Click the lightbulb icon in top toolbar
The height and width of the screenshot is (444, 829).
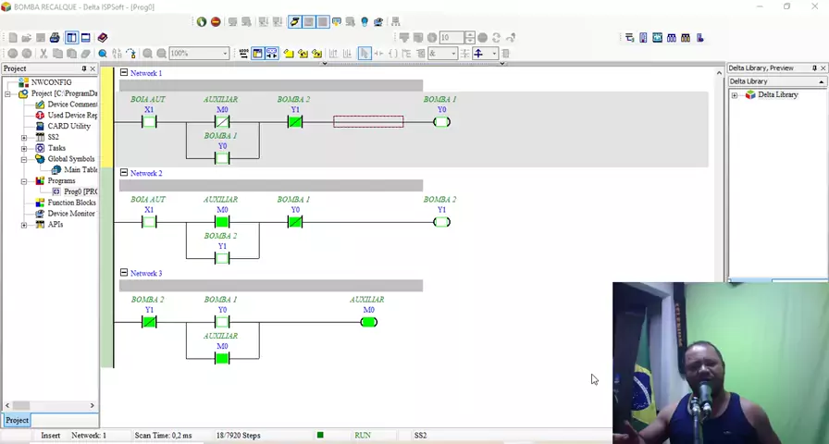(365, 21)
